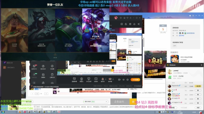Like the teammate rated 6.1 with heat 22351

tap(198, 103)
